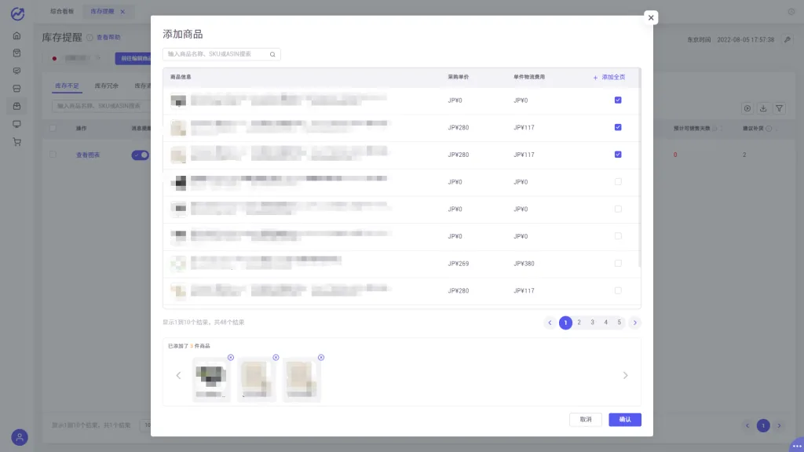
Task: Open the monitor sidebar icon
Action: point(17,124)
